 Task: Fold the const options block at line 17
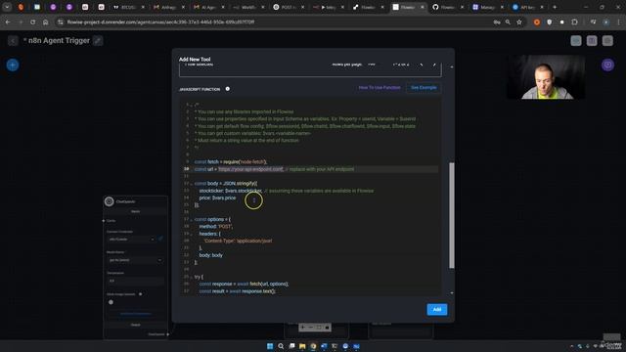(x=191, y=219)
